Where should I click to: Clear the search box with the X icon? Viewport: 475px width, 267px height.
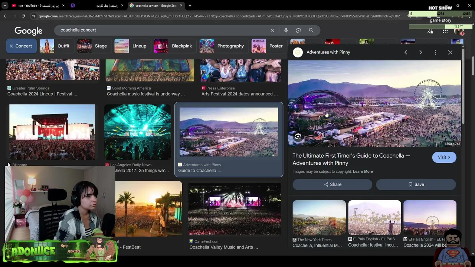[272, 30]
